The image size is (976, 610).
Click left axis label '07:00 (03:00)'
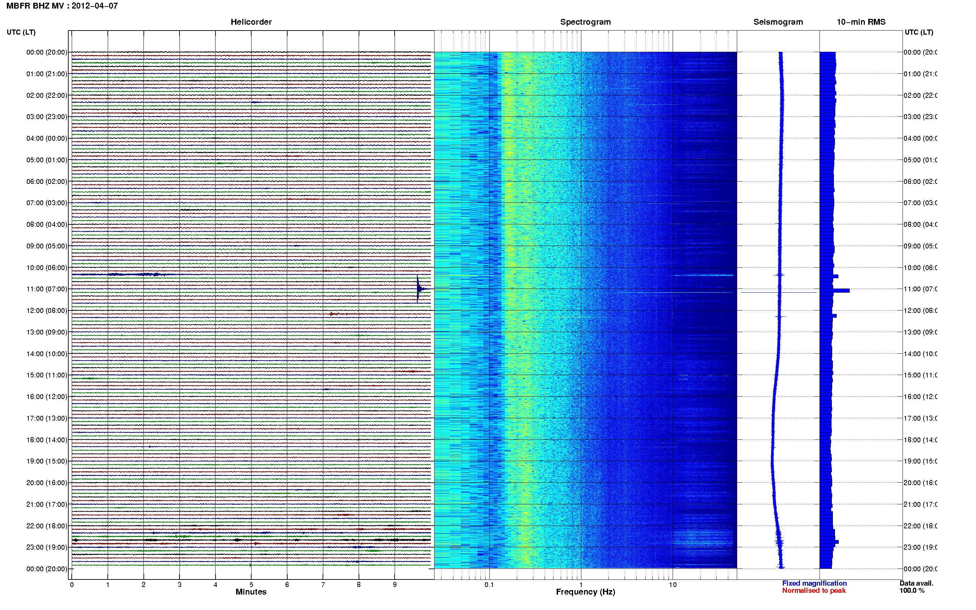47,202
